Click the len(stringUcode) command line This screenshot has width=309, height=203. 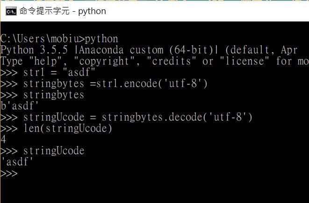[56, 128]
